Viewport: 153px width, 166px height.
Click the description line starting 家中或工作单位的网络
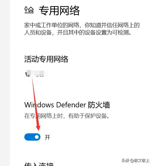[82, 25]
